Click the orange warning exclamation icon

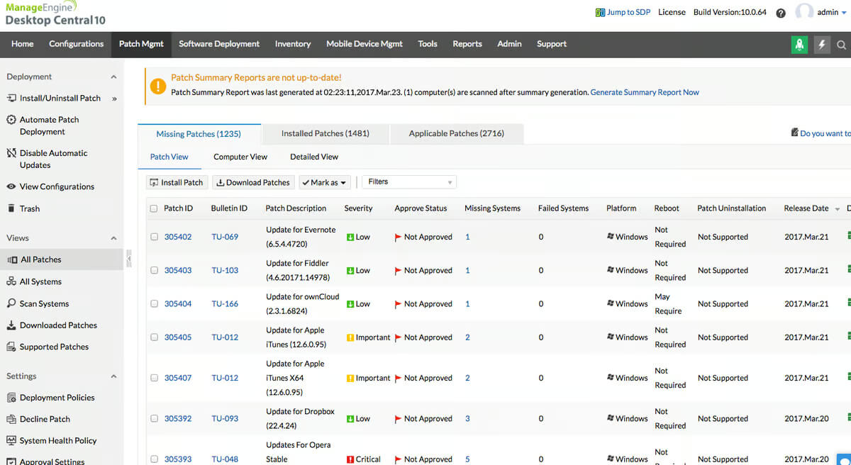pyautogui.click(x=157, y=86)
